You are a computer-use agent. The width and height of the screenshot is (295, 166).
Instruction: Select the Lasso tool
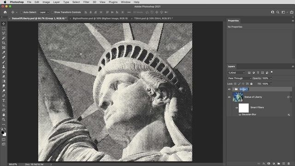[4, 33]
